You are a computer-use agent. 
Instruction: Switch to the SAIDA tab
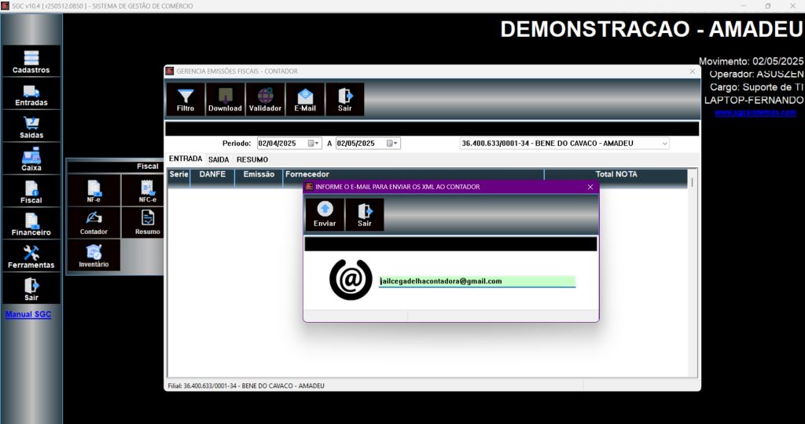(x=219, y=159)
